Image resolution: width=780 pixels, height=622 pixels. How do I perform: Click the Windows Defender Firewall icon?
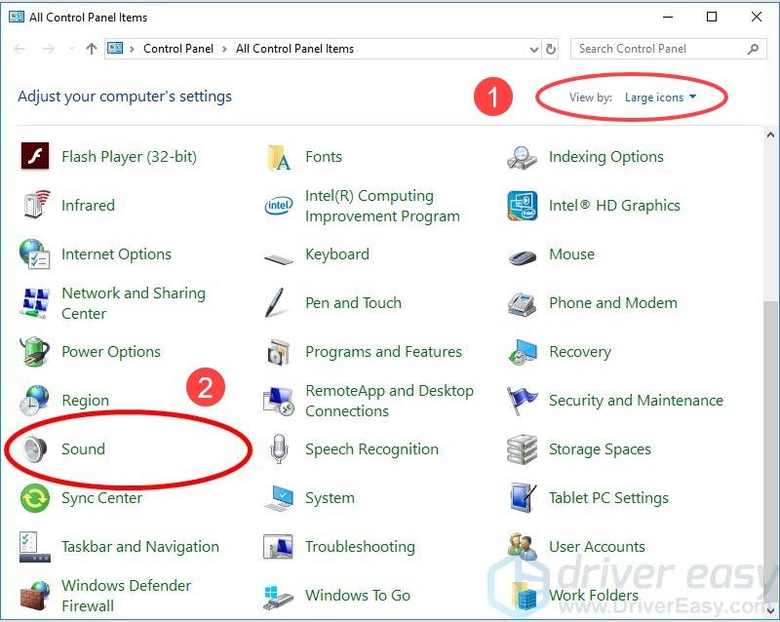tap(35, 596)
